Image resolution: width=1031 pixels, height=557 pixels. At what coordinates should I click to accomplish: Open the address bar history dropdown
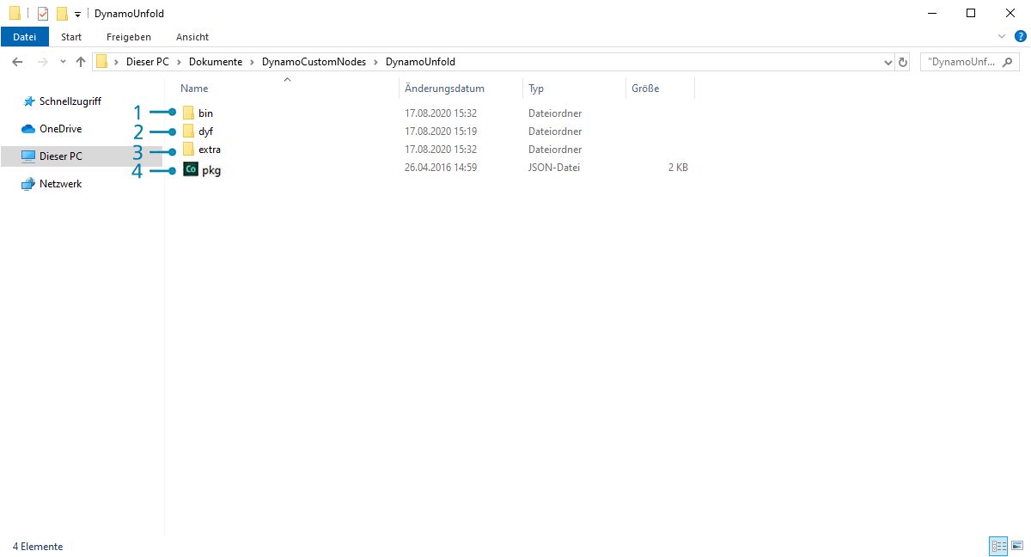888,62
